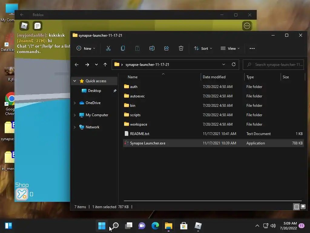Select the scripts folder
Image resolution: width=310 pixels, height=233 pixels.
pos(213,115)
